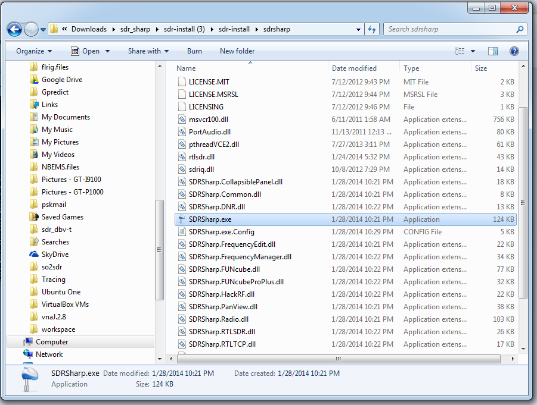This screenshot has height=405, width=537.
Task: Sort by the Type column header
Action: click(411, 68)
